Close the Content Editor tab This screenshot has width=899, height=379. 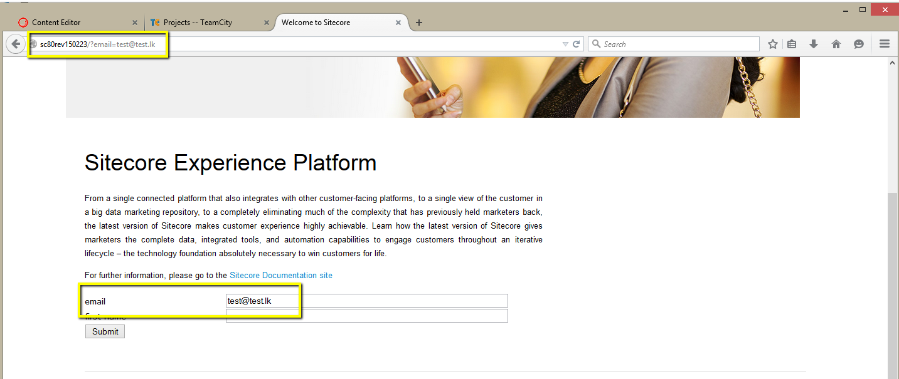tap(135, 23)
